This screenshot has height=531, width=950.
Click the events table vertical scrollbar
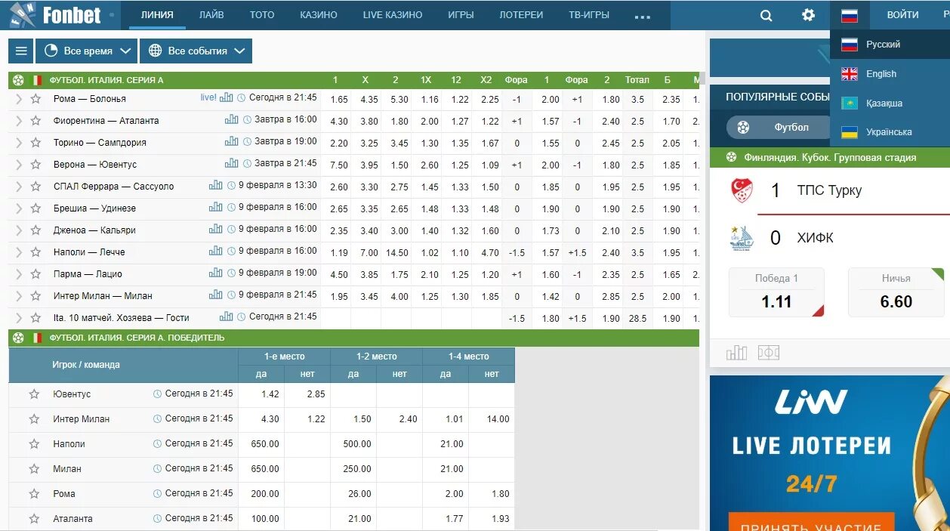(x=703, y=79)
